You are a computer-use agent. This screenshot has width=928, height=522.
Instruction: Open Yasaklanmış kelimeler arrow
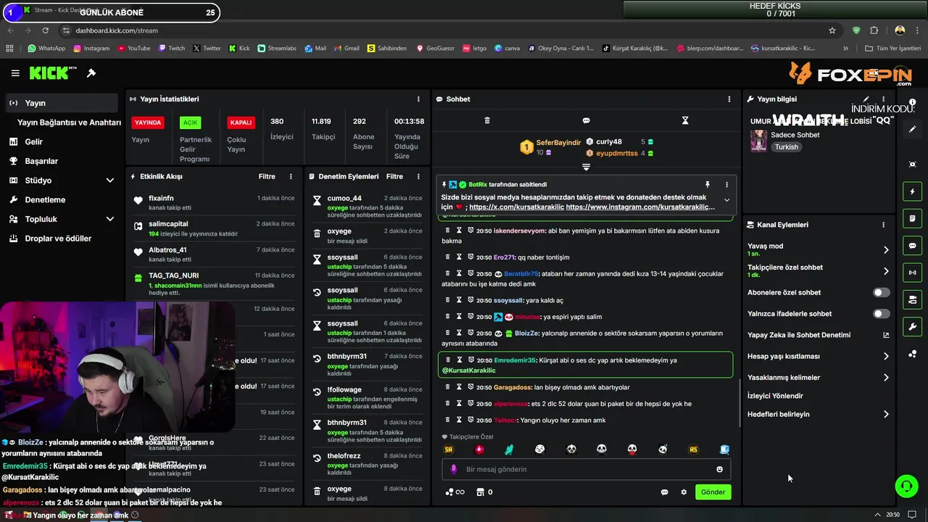click(x=885, y=378)
